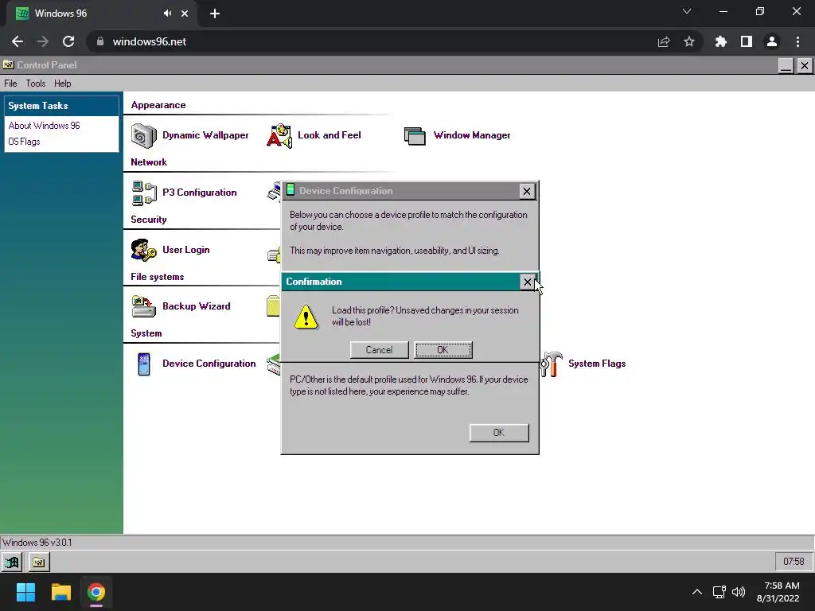The image size is (815, 611).
Task: Open the User Login icon
Action: (143, 250)
